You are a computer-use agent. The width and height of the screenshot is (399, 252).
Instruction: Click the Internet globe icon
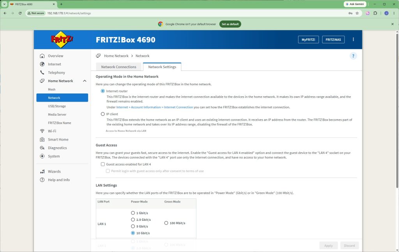pos(42,64)
